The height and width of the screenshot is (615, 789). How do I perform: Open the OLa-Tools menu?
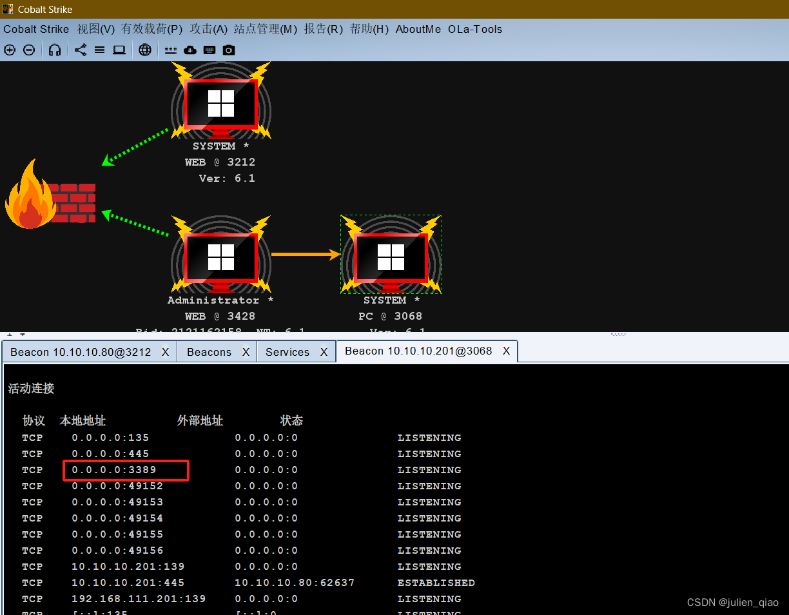(475, 29)
